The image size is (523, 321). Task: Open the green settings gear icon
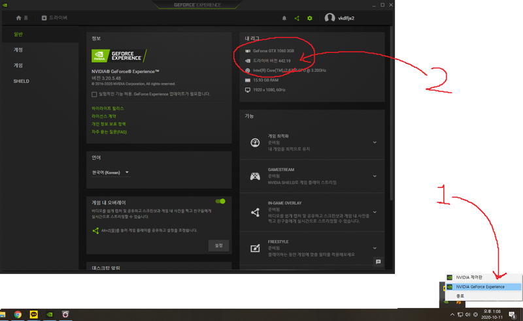coord(309,18)
